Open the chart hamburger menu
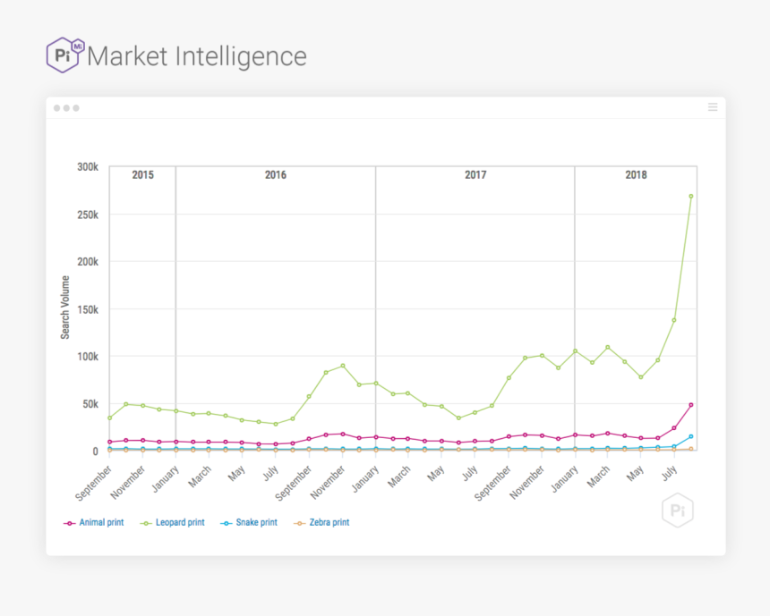 tap(713, 107)
